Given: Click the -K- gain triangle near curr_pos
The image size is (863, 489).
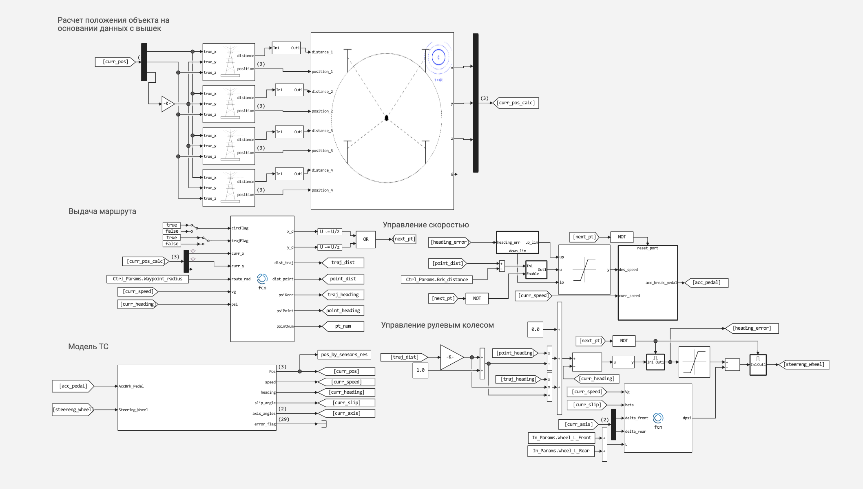Looking at the screenshot, I should [168, 104].
